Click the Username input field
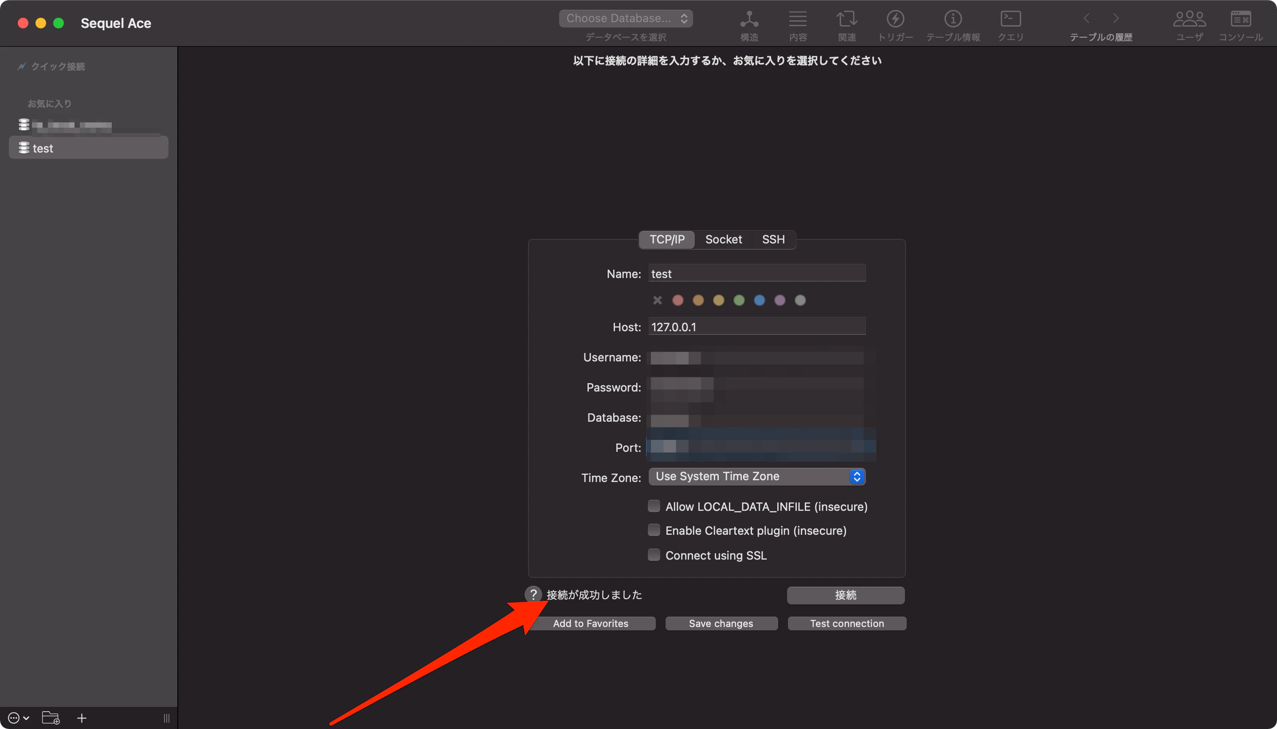 [x=757, y=357]
